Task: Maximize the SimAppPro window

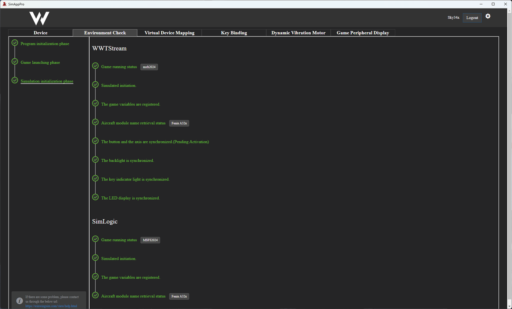Action: click(493, 4)
